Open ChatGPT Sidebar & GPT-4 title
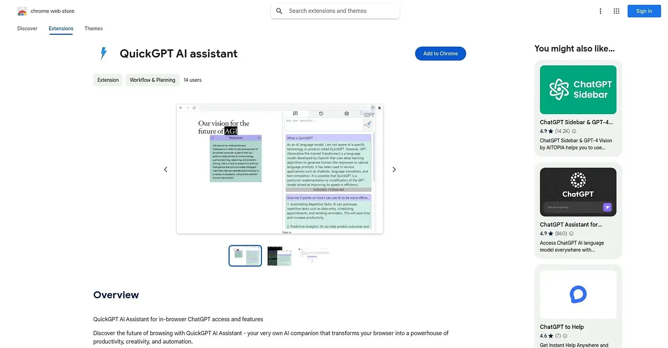Viewport: 668px width, 348px height. click(576, 122)
